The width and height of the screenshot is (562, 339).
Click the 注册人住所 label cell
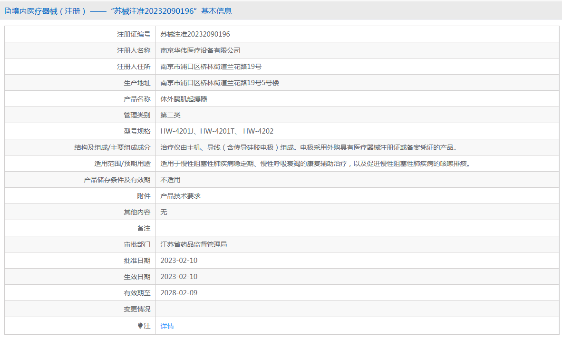[80, 67]
